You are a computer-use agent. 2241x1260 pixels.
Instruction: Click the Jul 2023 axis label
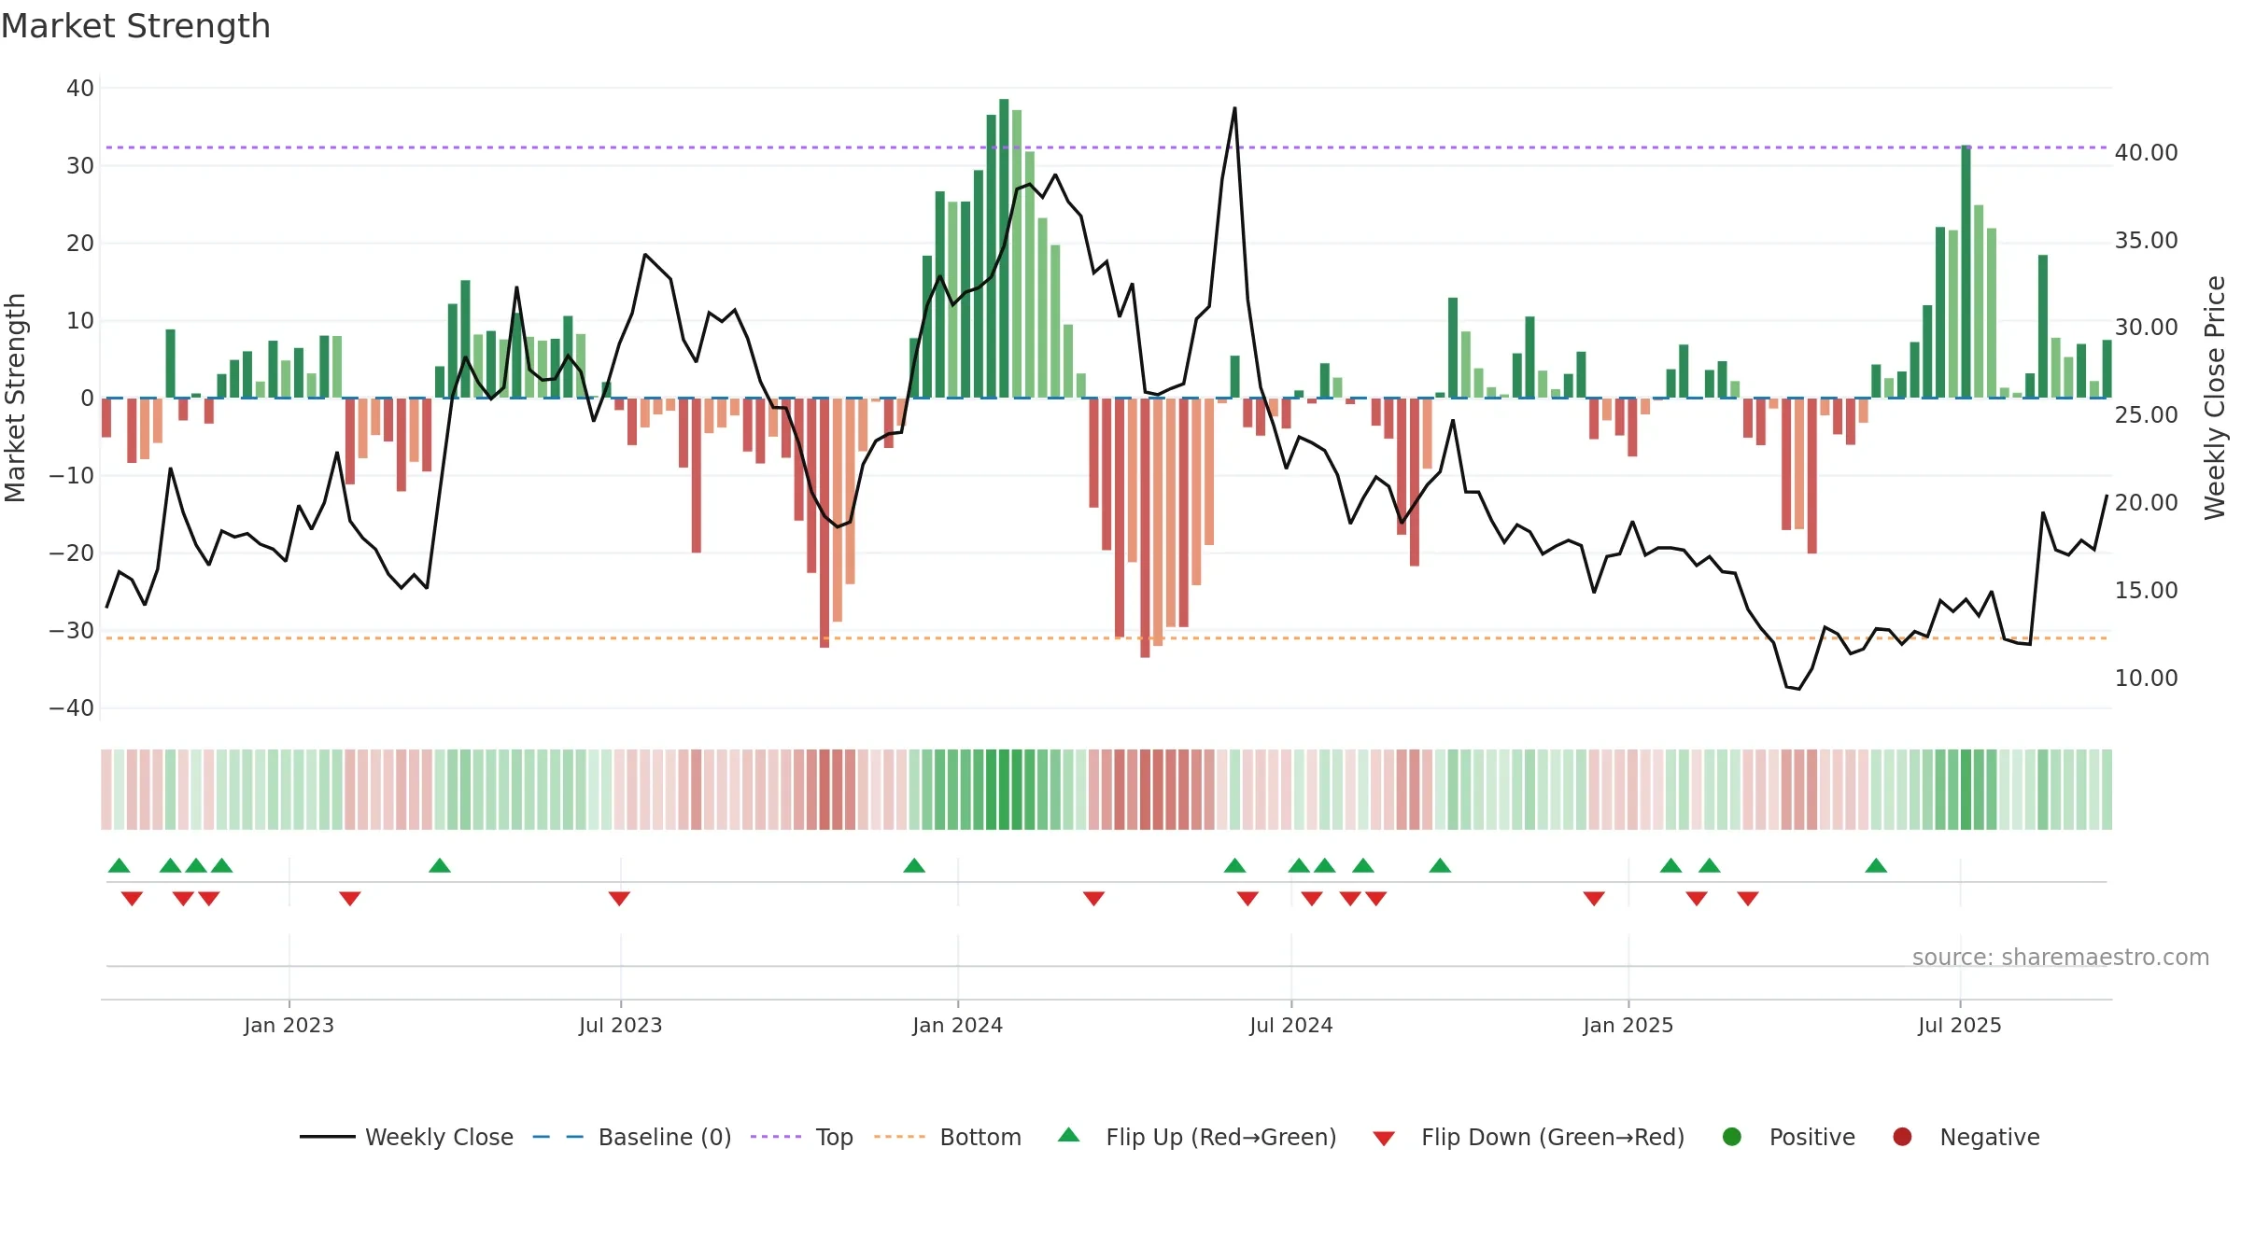pyautogui.click(x=621, y=1026)
